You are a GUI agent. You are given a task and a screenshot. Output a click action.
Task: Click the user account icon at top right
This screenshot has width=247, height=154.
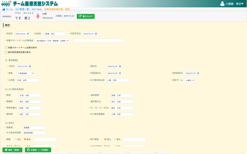[x=222, y=4]
